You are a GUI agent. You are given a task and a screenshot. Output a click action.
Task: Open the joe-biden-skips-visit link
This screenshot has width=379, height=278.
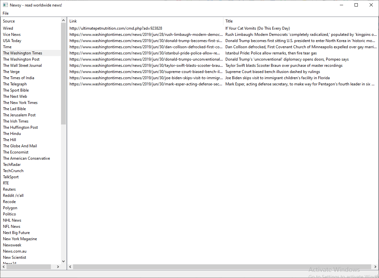(146, 78)
